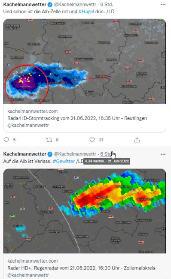Click the verified badge on the second tweet

click(x=50, y=154)
